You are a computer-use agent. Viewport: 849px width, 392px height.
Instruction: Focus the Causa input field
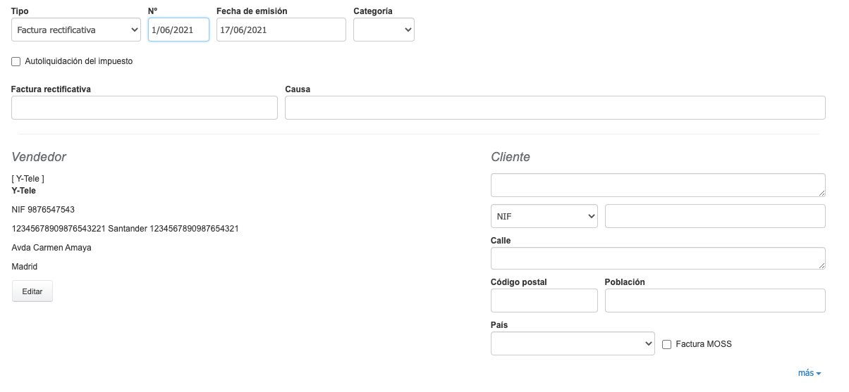(554, 108)
